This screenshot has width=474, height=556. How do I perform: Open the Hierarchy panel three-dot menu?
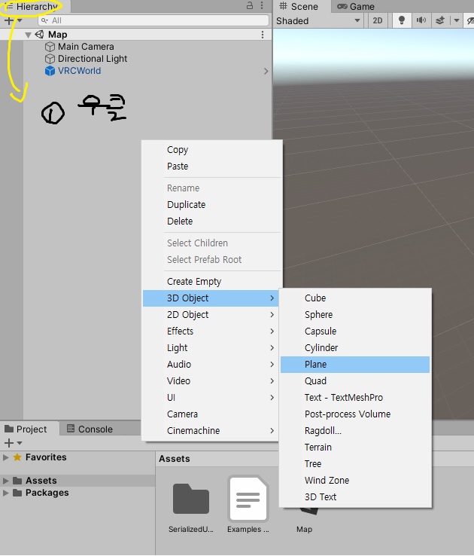click(x=262, y=5)
